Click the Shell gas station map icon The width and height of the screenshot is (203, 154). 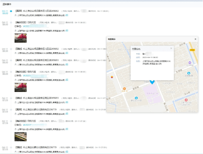click(112, 77)
